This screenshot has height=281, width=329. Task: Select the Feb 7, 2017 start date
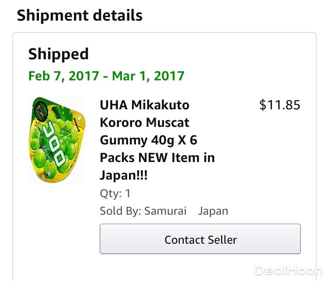[x=64, y=76]
